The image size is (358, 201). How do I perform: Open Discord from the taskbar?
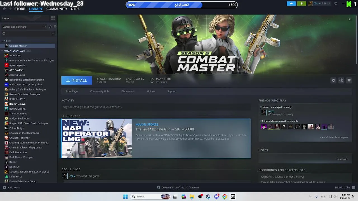[216, 197]
